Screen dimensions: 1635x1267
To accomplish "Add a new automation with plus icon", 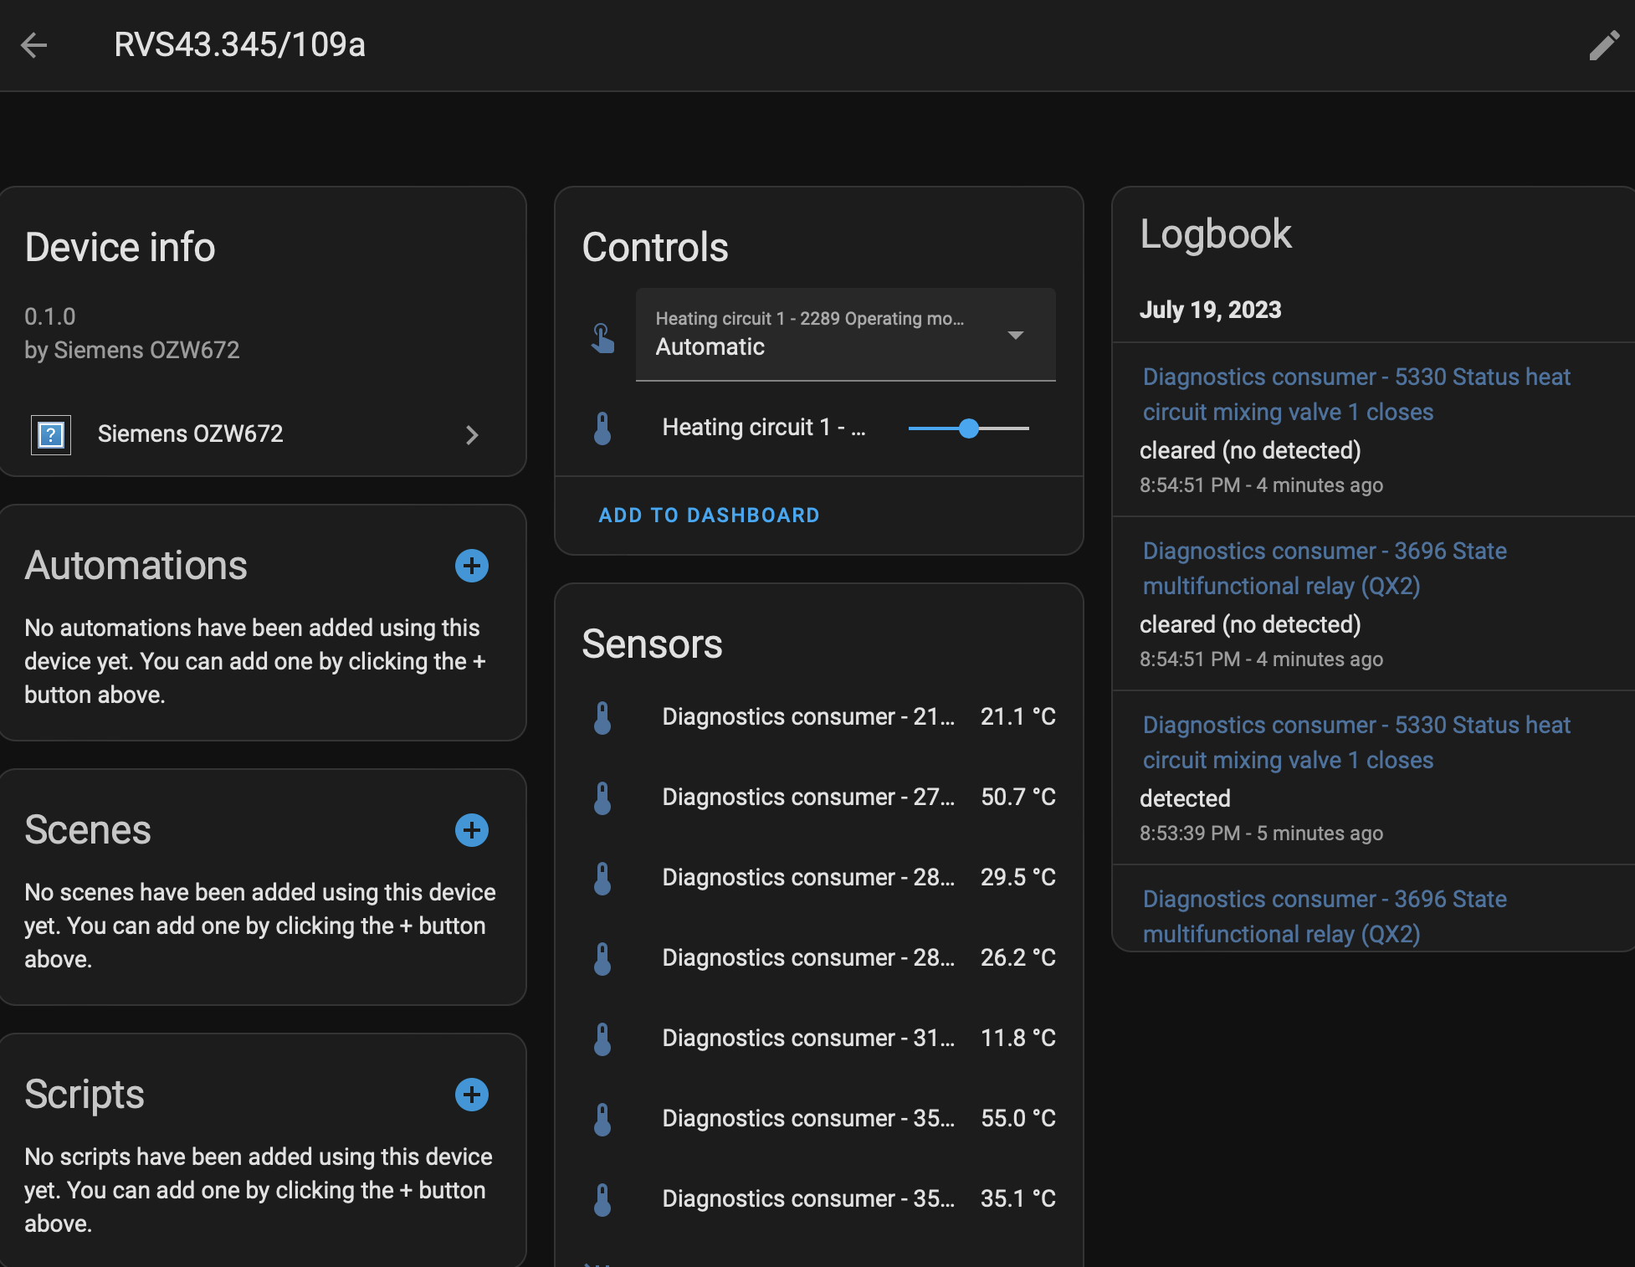I will click(472, 566).
